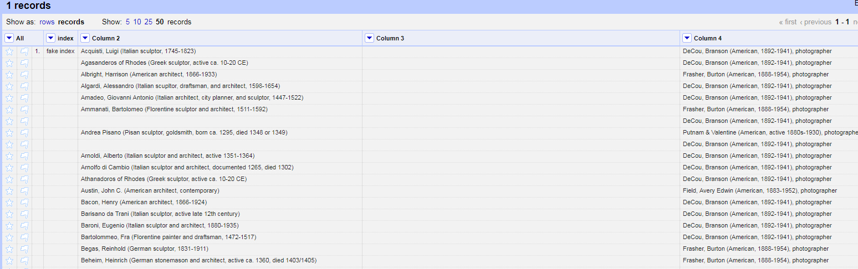Flag the Albright, Harrison row
Viewport: 858px width, 269px height.
pos(24,75)
